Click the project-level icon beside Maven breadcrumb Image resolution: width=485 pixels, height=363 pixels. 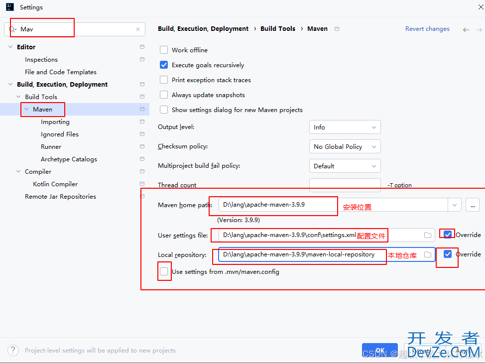point(337,29)
